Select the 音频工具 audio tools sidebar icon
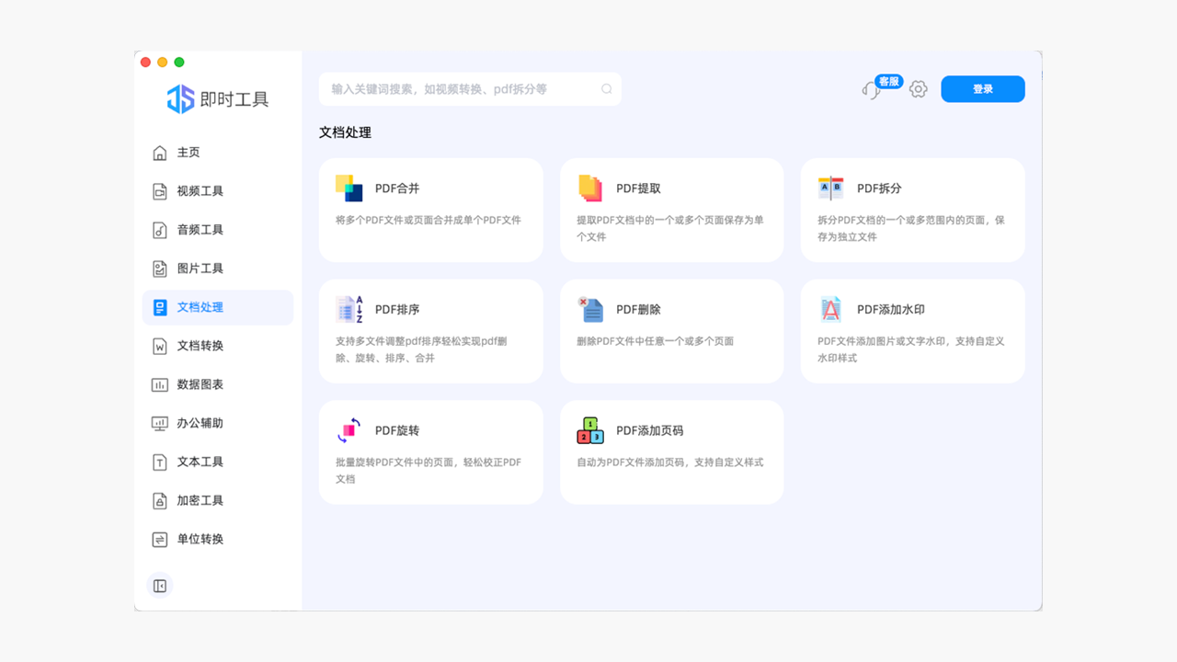Image resolution: width=1177 pixels, height=662 pixels. [x=158, y=230]
